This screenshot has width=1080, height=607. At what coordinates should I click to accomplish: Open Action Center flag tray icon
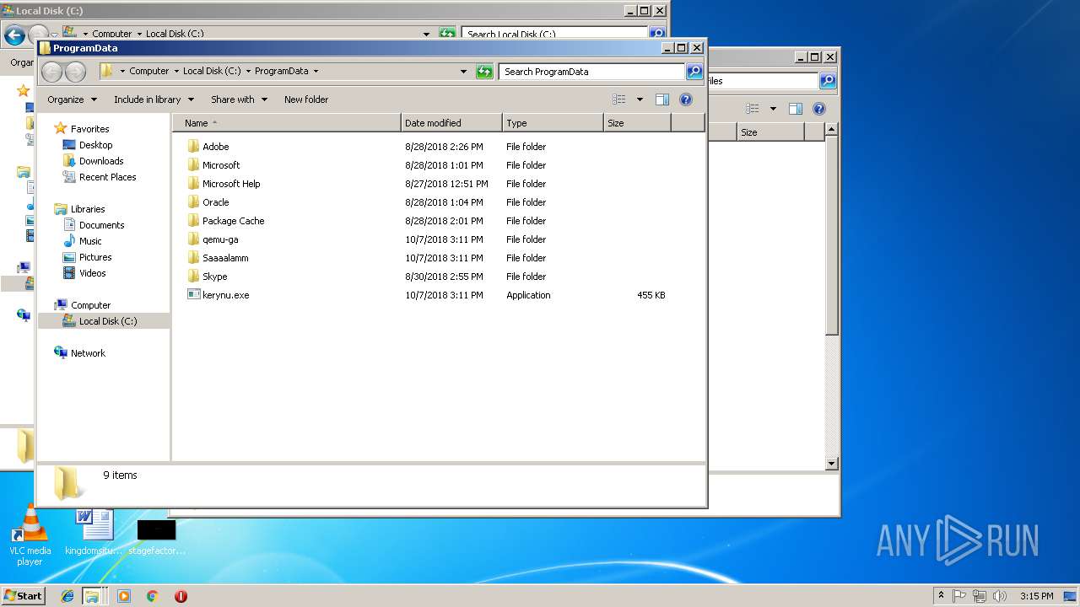click(959, 596)
